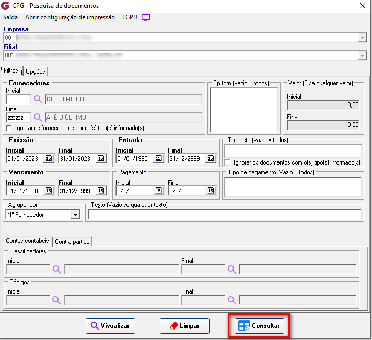Check Ignorar os documentos com tipo(s) informado(s)

tap(227, 162)
